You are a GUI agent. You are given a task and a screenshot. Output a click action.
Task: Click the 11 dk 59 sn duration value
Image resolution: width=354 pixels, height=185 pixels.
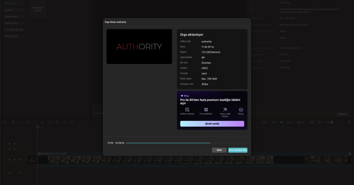[208, 47]
